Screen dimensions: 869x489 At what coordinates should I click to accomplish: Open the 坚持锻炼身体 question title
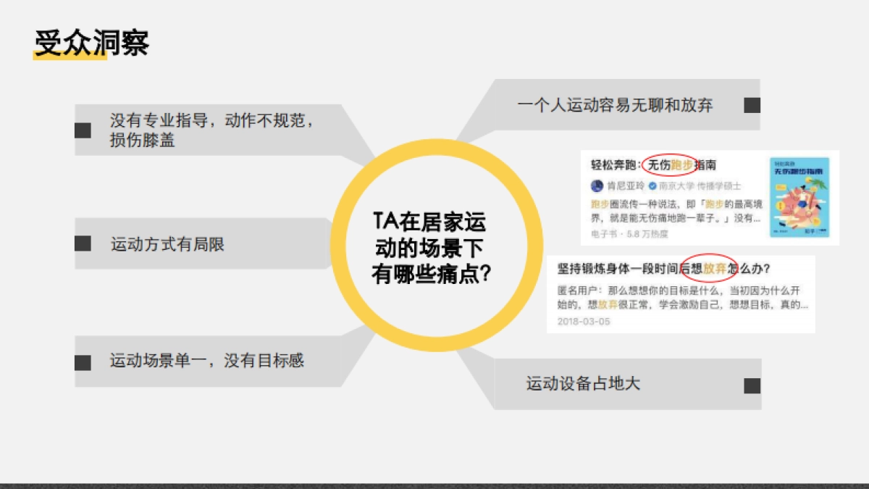pos(663,269)
